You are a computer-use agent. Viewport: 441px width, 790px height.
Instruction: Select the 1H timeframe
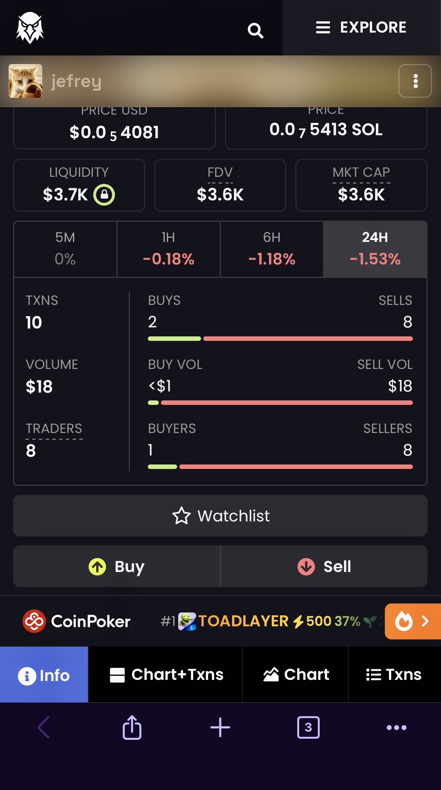pos(168,249)
